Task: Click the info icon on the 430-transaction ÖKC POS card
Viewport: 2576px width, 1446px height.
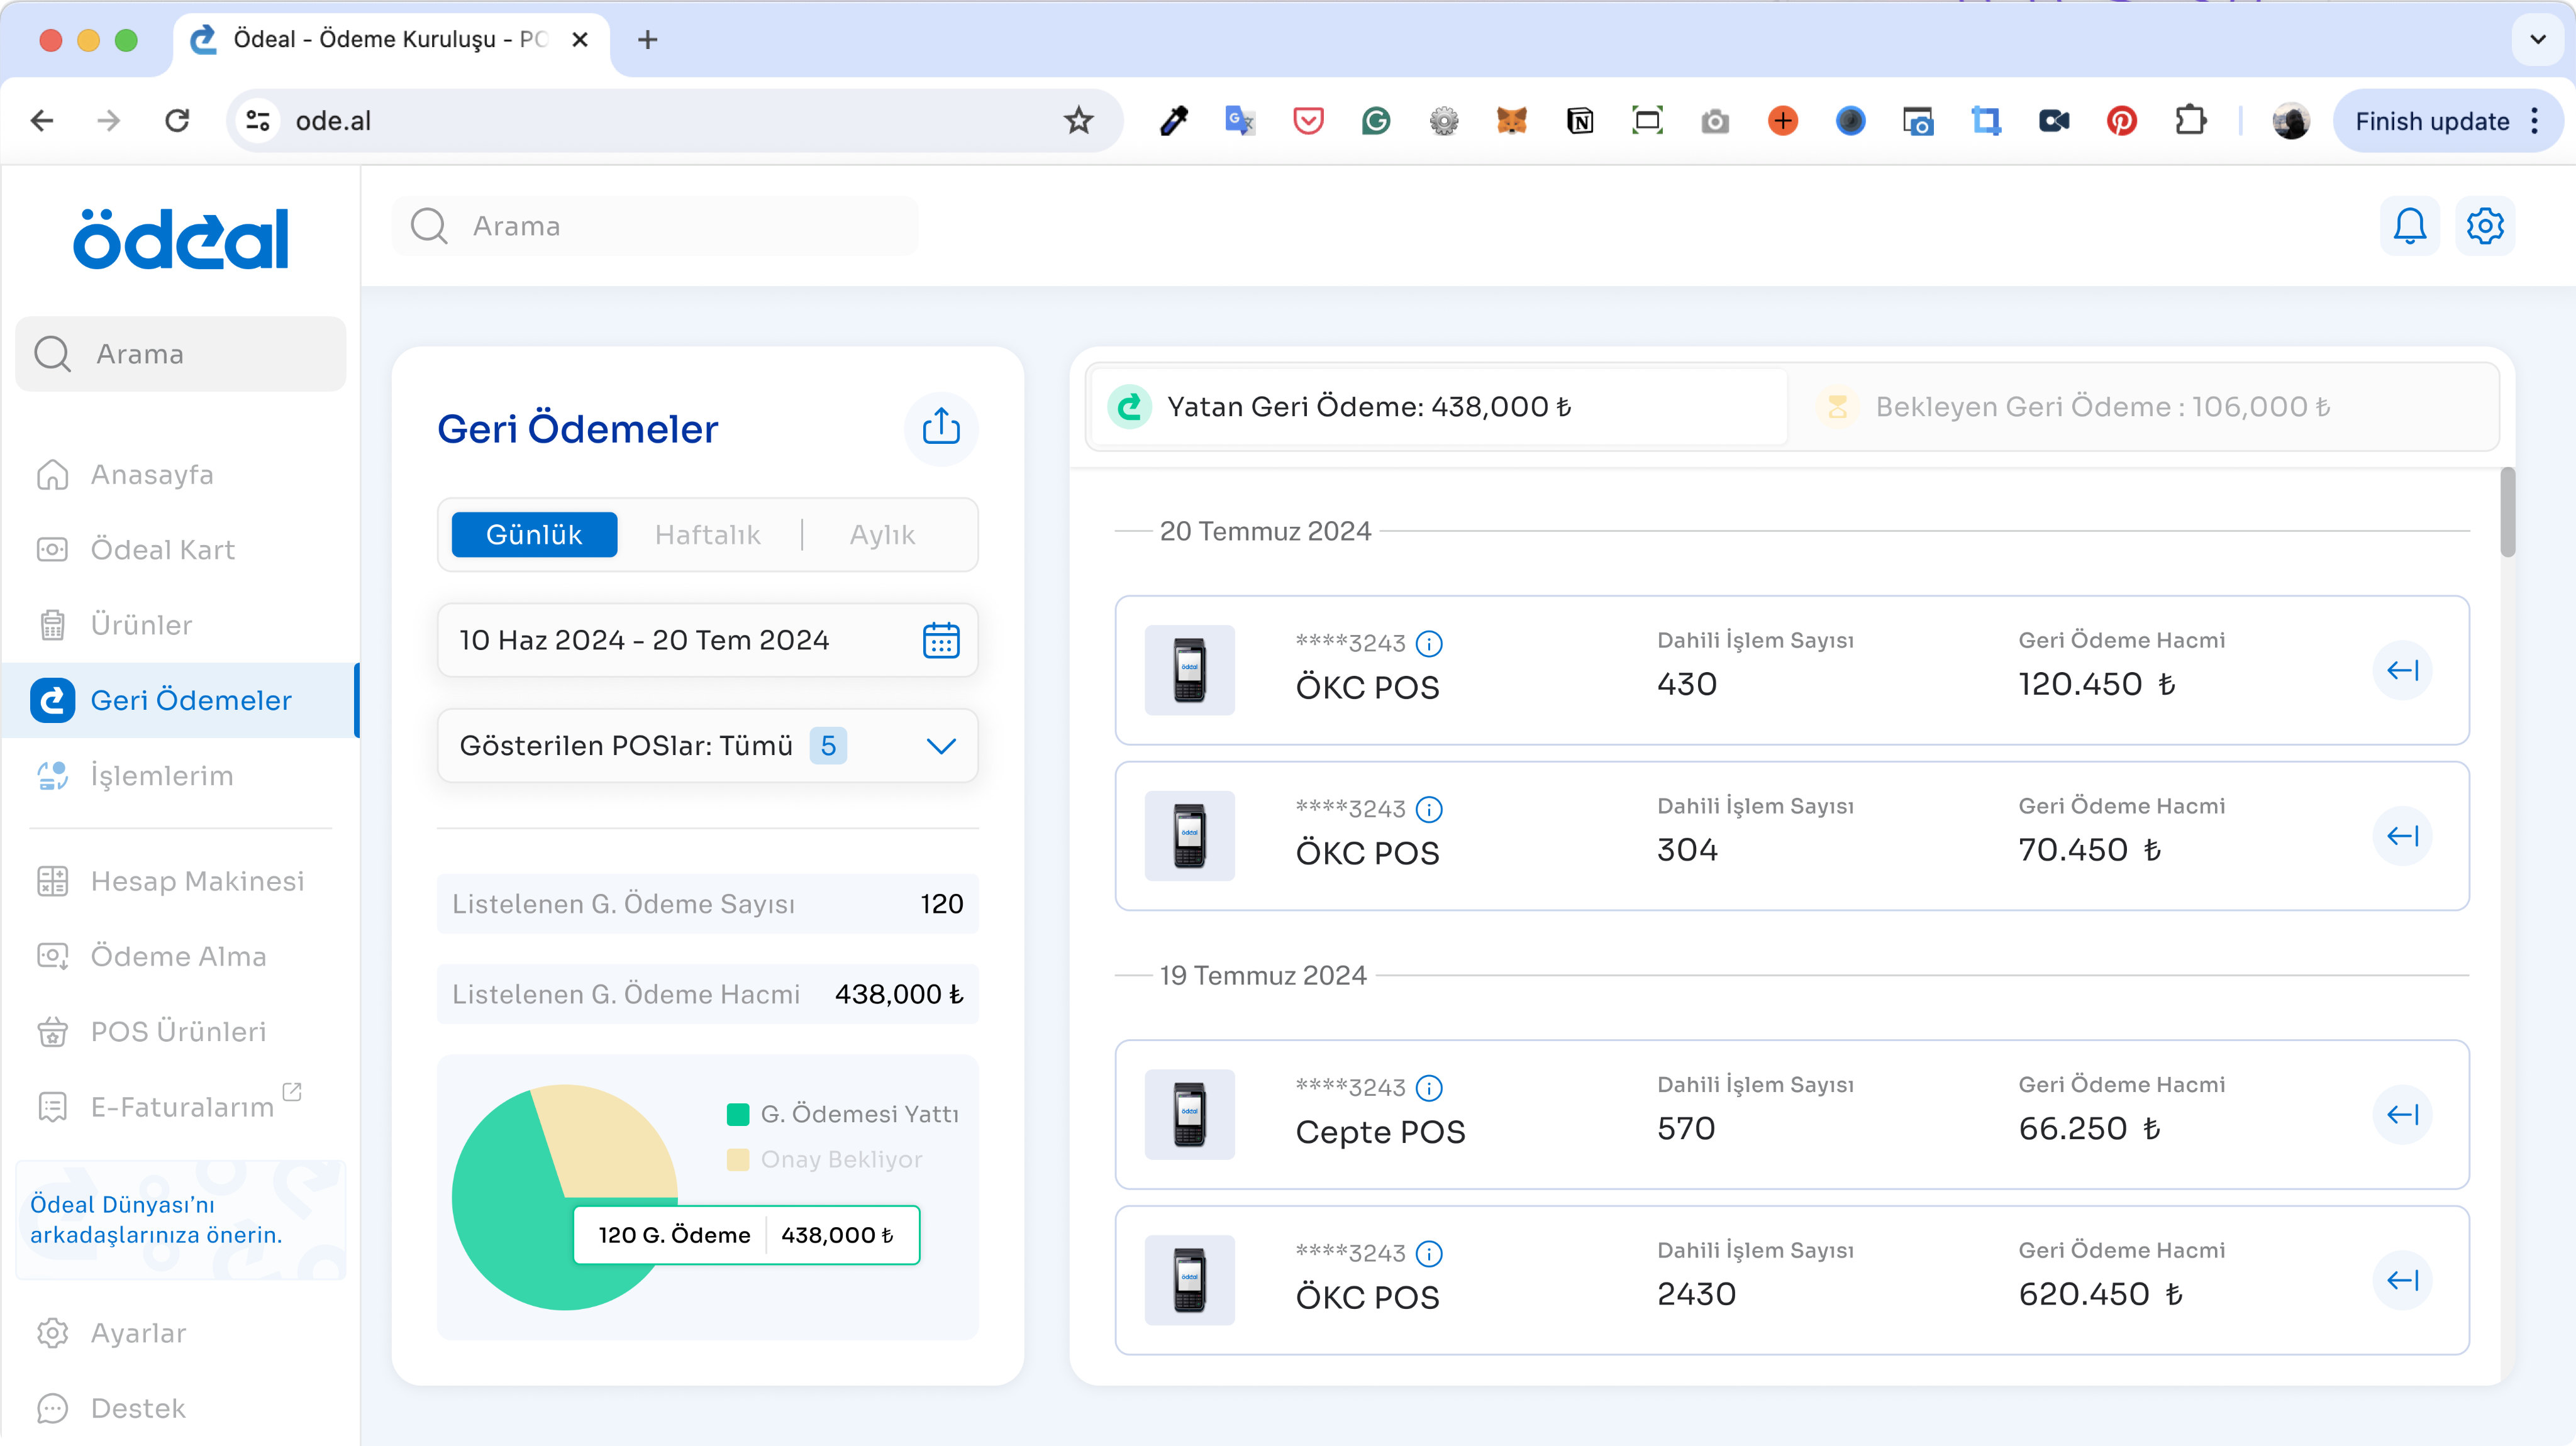Action: pyautogui.click(x=1429, y=644)
